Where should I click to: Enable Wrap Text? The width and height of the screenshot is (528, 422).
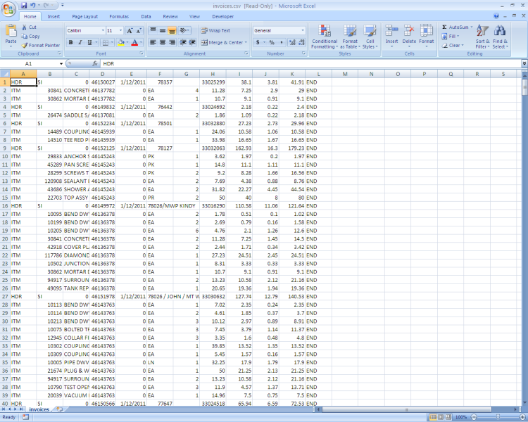[x=215, y=31]
